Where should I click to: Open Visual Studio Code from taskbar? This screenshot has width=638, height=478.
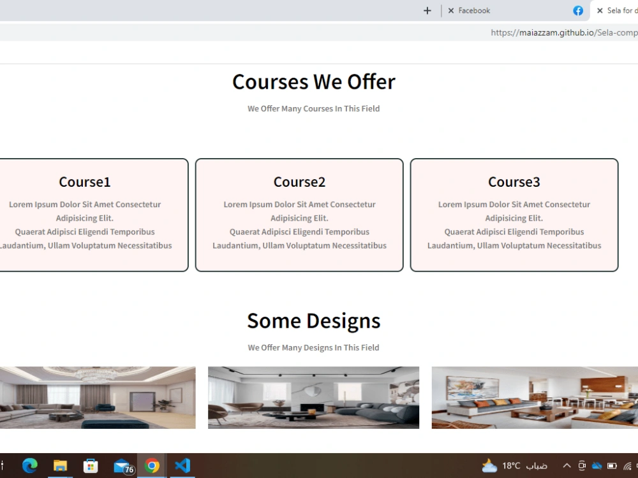[182, 465]
